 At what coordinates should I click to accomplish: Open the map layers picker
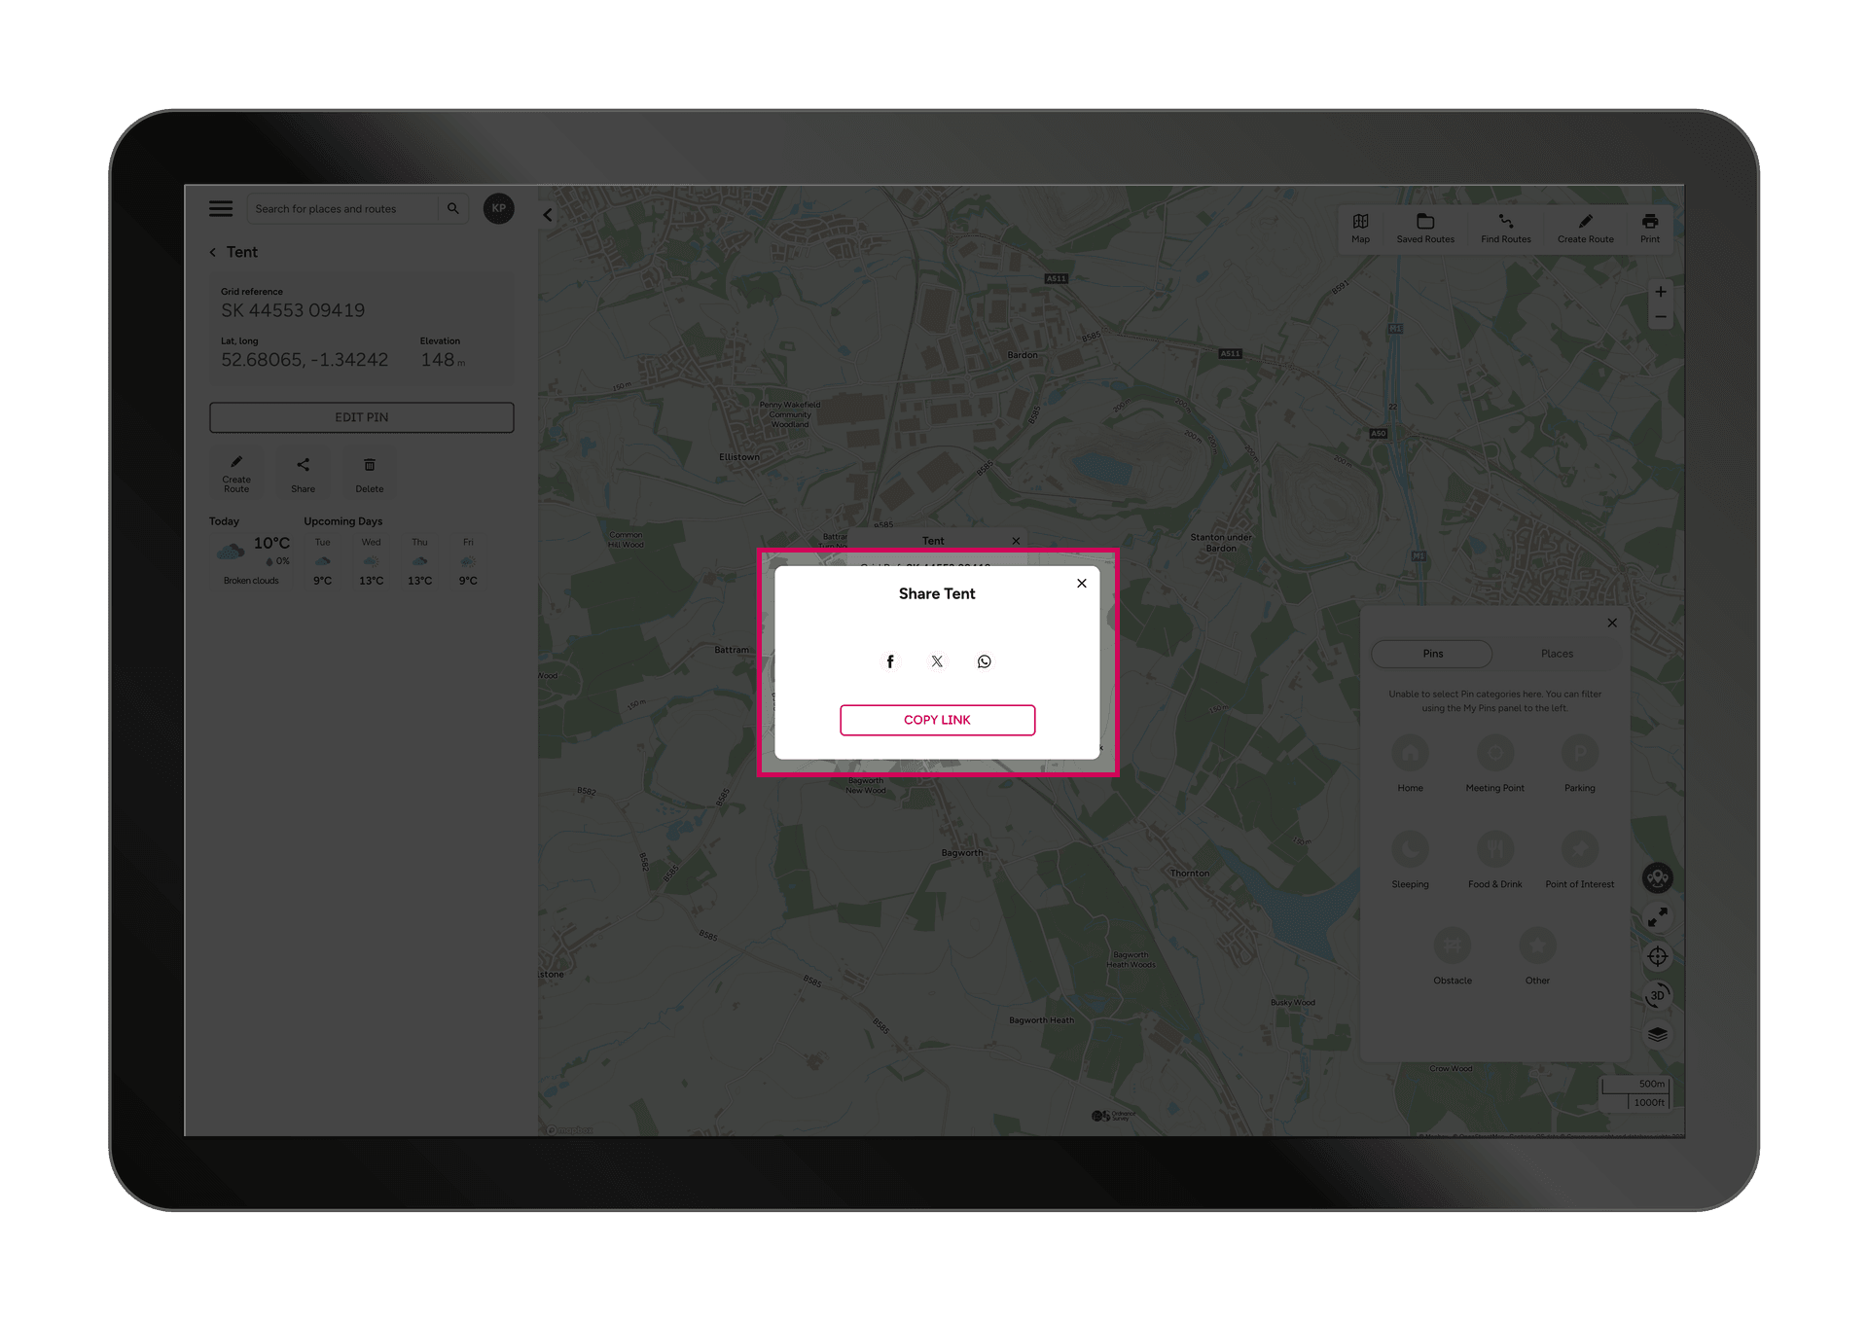[x=1658, y=1034]
